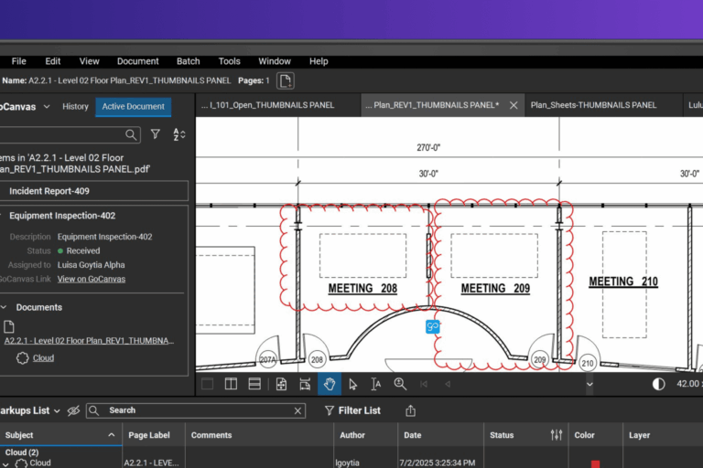Click the GoCanvas marker on drawing

[x=433, y=326]
